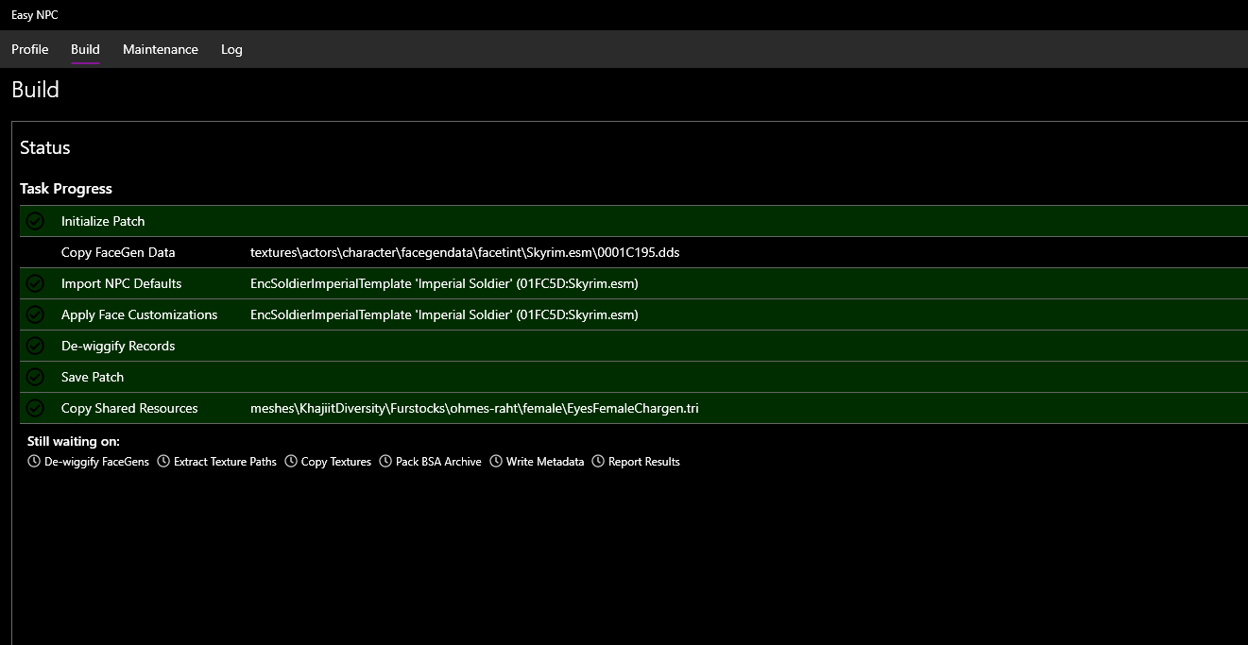
Task: Click the clock icon beside Report Results
Action: [x=598, y=462]
